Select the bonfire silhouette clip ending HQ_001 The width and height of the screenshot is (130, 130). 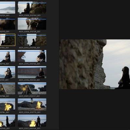(7, 121)
